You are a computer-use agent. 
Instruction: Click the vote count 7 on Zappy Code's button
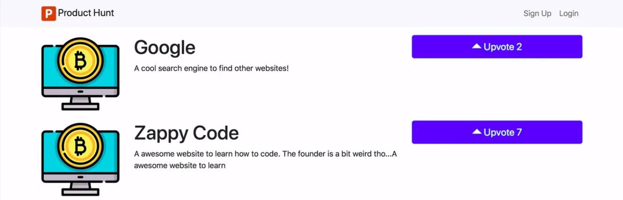click(x=519, y=133)
